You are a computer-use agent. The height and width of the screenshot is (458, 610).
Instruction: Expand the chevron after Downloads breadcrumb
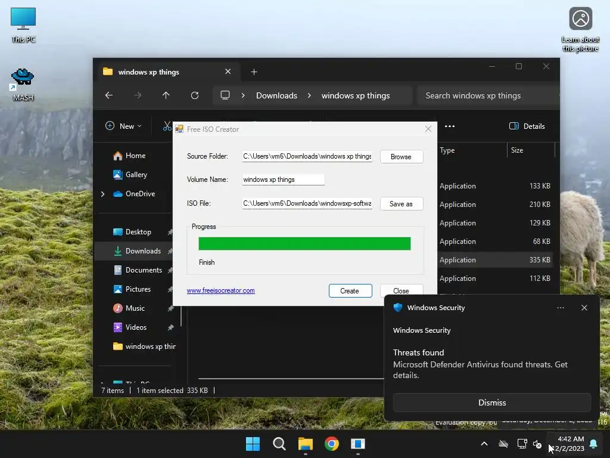coord(309,95)
